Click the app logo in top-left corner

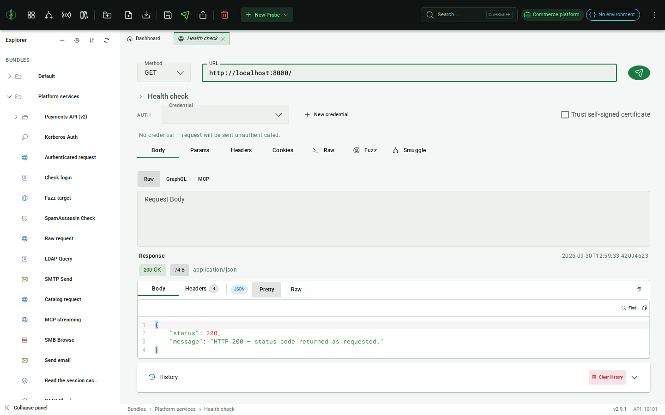tap(11, 15)
